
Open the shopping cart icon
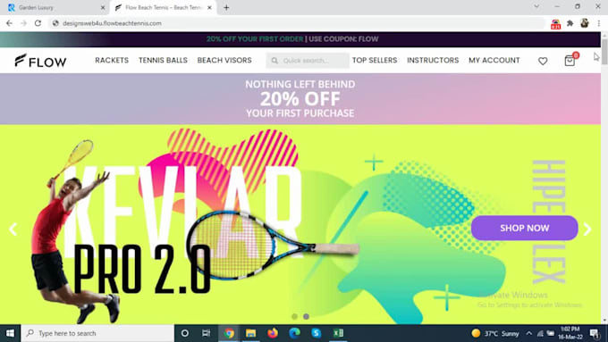tap(570, 61)
